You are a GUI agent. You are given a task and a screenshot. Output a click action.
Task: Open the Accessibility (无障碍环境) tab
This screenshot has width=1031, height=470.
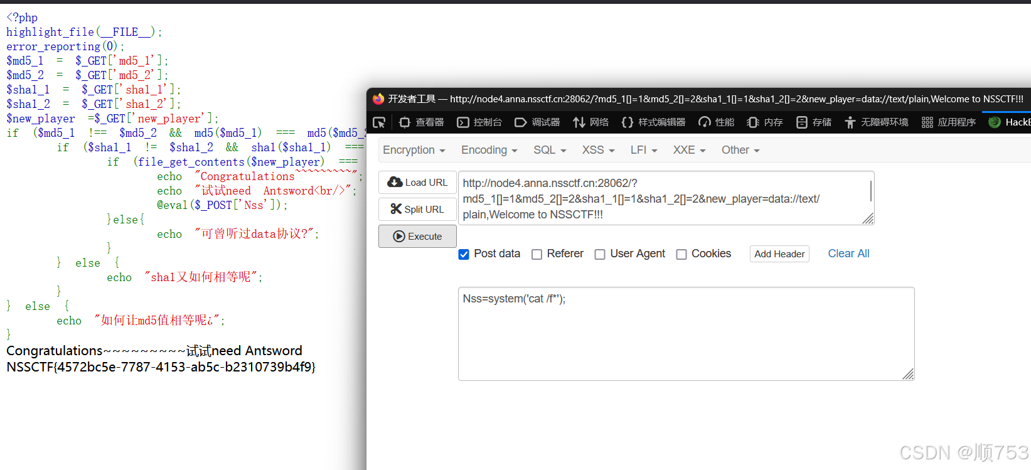click(877, 122)
